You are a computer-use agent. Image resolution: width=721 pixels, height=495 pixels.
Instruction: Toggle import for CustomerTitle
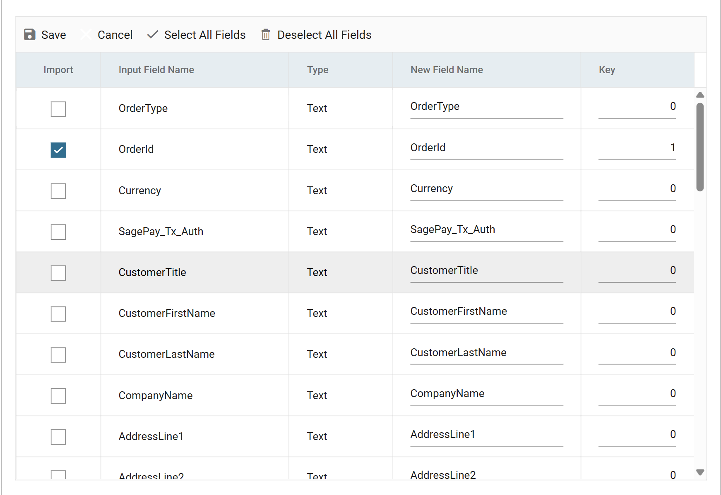pos(58,273)
